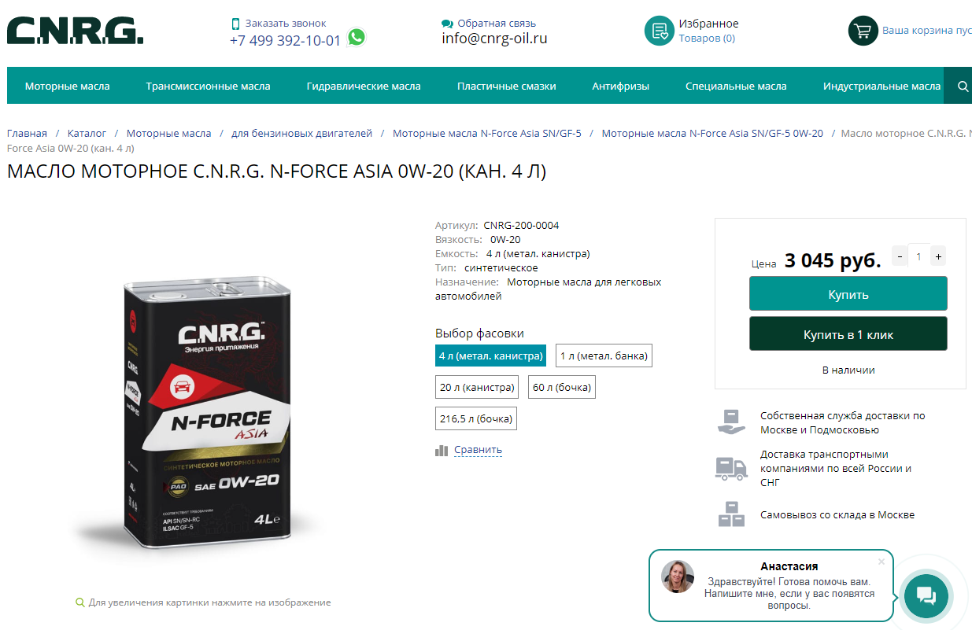Open the live chat bubble button
This screenshot has height=630, width=972.
926,595
